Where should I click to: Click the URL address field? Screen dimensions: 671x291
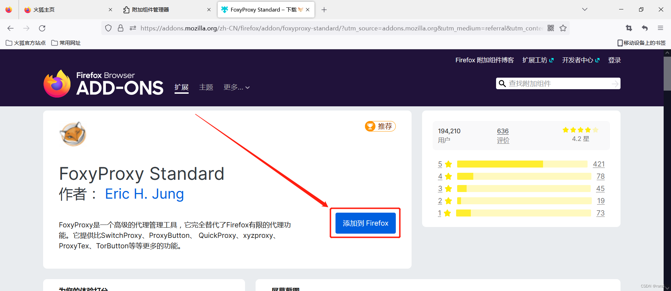[x=342, y=28]
